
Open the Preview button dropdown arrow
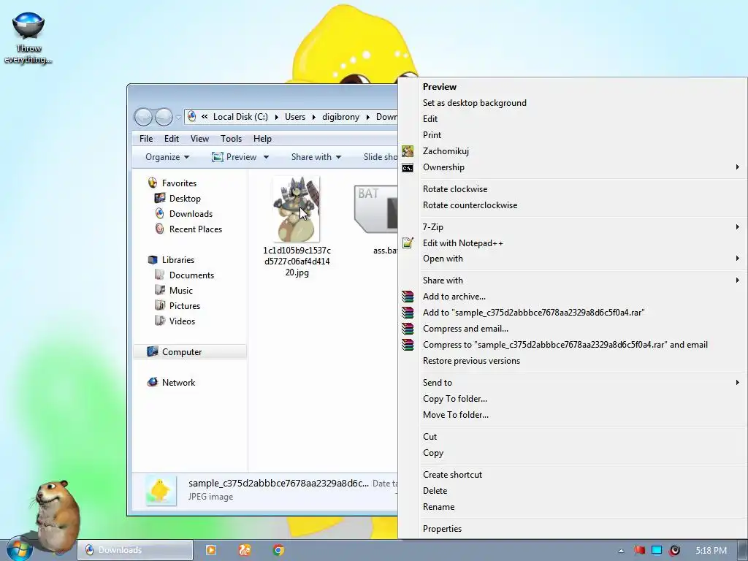tap(266, 157)
